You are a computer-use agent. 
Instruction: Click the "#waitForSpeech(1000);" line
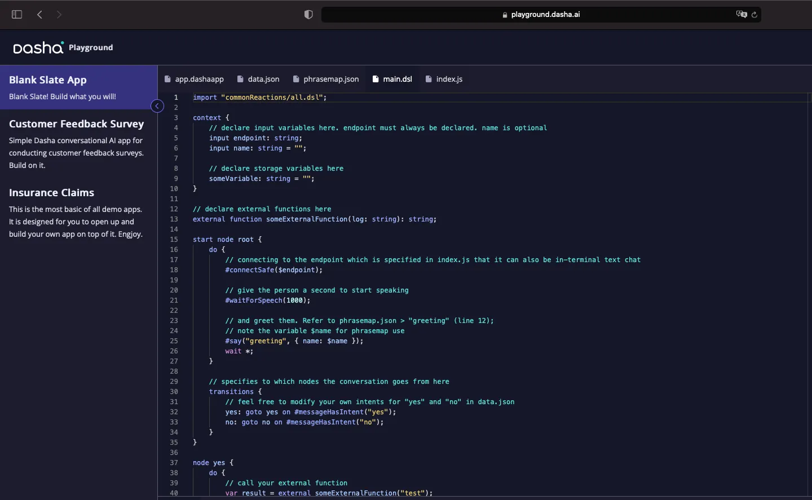268,300
